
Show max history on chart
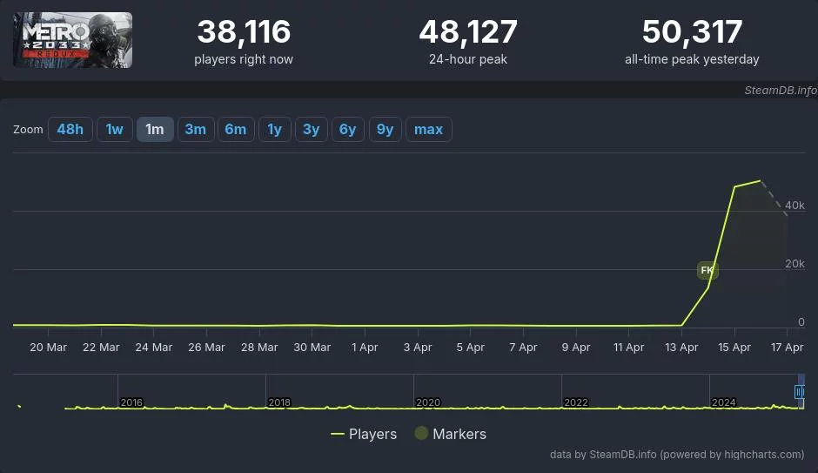[428, 130]
